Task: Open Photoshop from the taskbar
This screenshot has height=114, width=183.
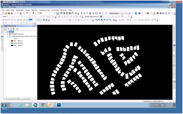Action: click(x=59, y=105)
